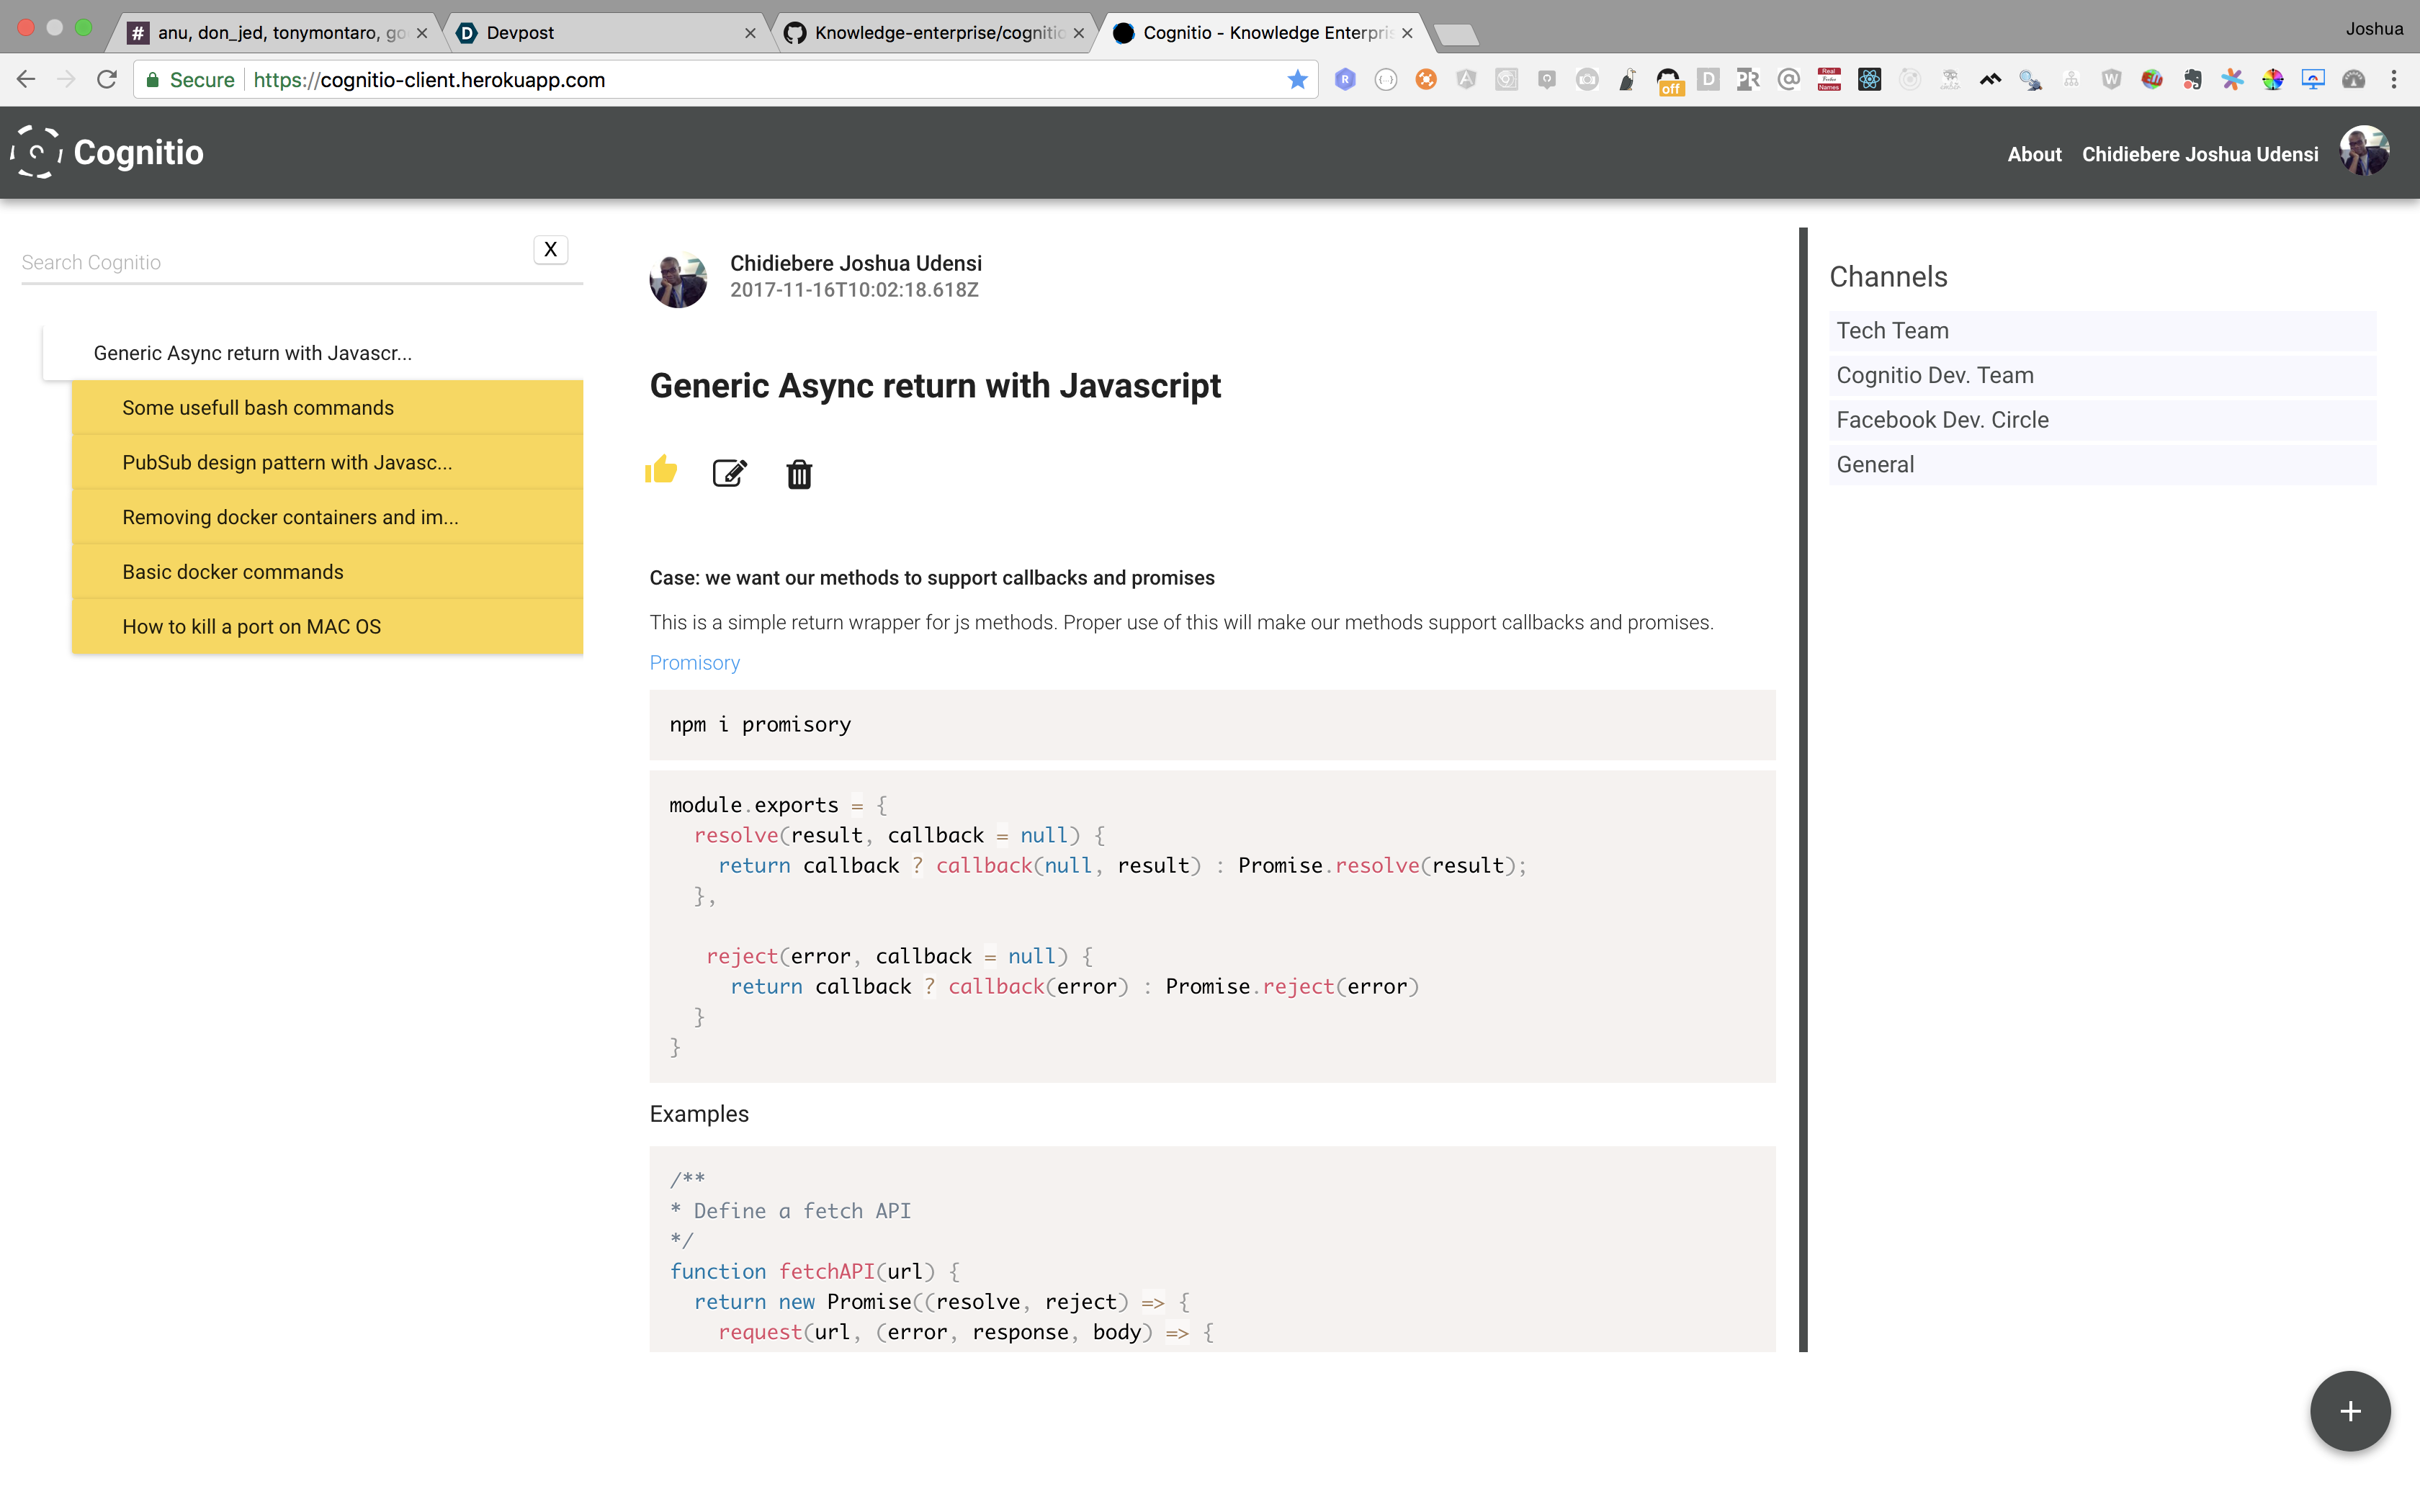Switch to the Devpost browser tab
2420x1512 pixels.
(x=600, y=33)
